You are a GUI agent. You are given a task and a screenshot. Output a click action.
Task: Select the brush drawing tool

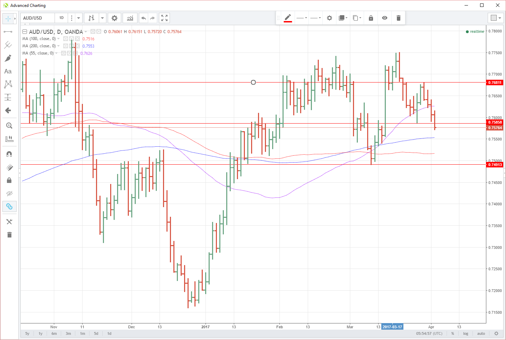(x=8, y=58)
